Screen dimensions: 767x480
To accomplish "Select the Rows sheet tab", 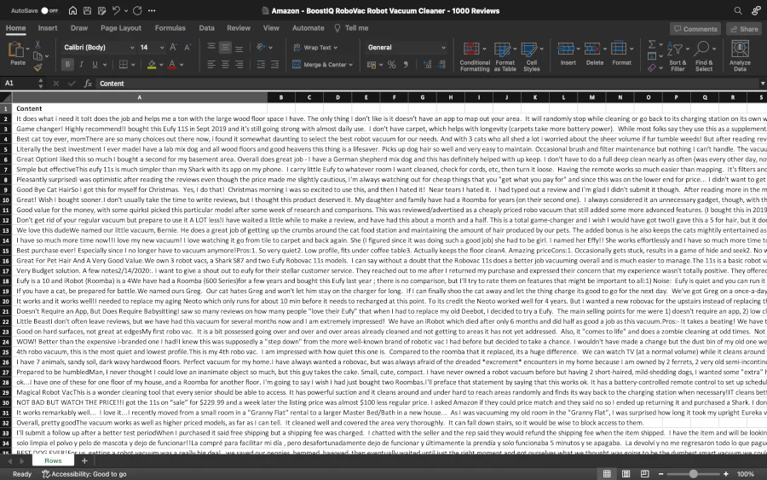I will [x=53, y=460].
